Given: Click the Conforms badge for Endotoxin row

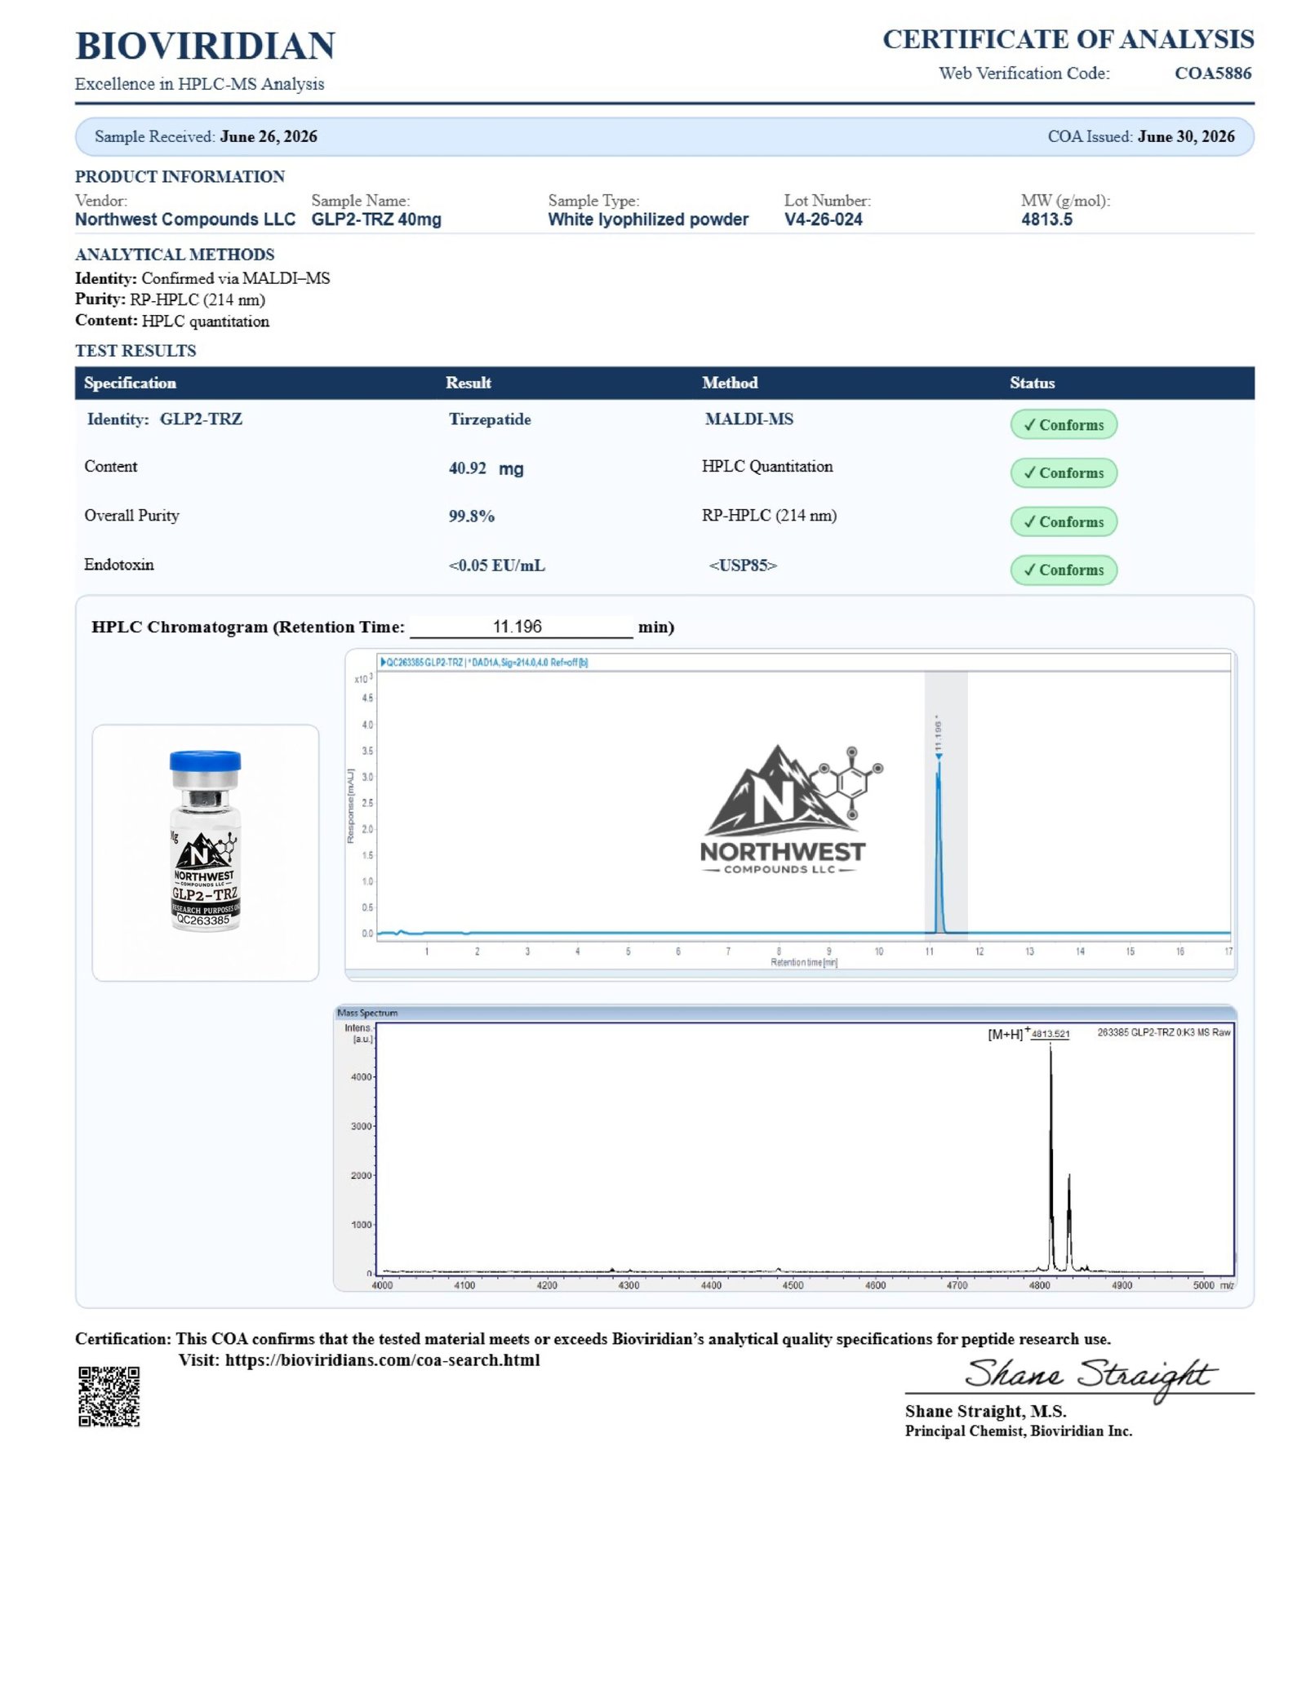Looking at the screenshot, I should [x=1063, y=570].
